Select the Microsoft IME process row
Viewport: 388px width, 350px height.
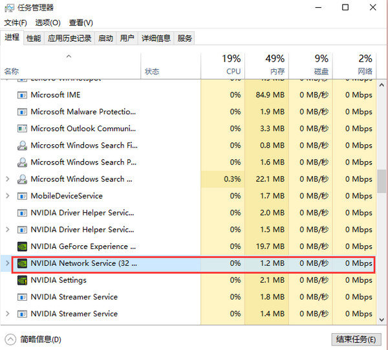coord(188,95)
